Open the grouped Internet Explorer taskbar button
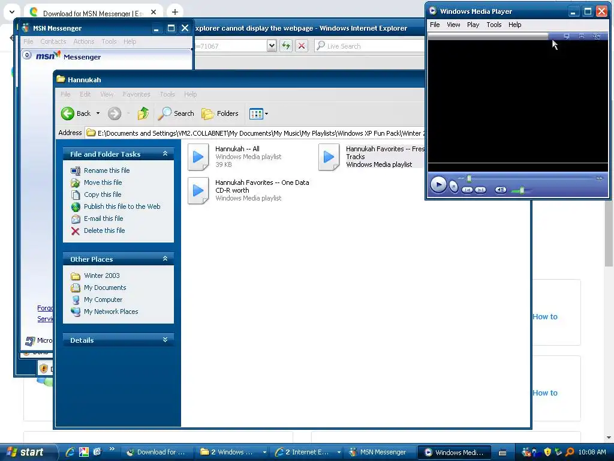The image size is (614, 461). tap(308, 452)
